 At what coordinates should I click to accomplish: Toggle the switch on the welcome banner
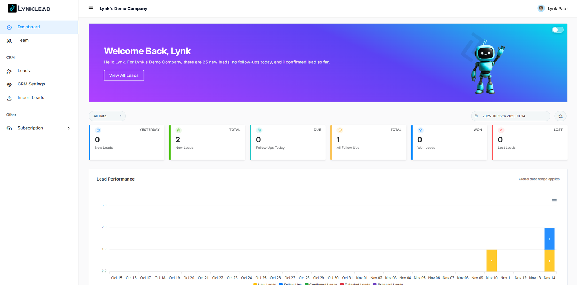(x=558, y=30)
